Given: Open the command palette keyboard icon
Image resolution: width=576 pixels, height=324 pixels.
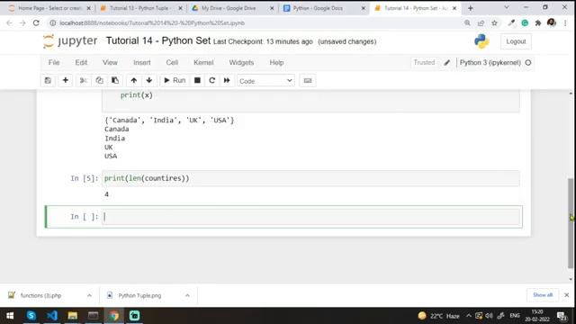Looking at the screenshot, I should point(308,80).
